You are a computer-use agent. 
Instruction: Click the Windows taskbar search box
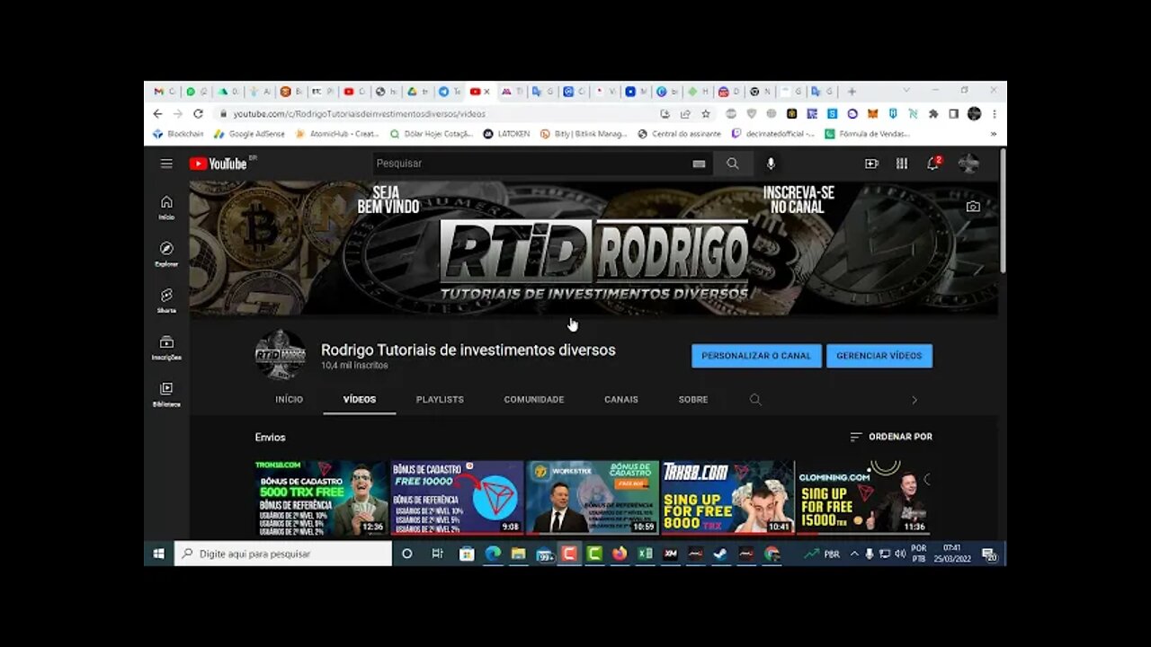283,554
